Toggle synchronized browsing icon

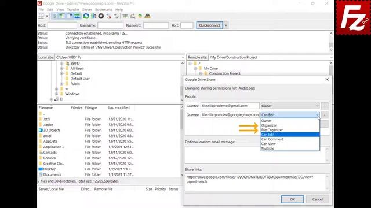pos(140,16)
